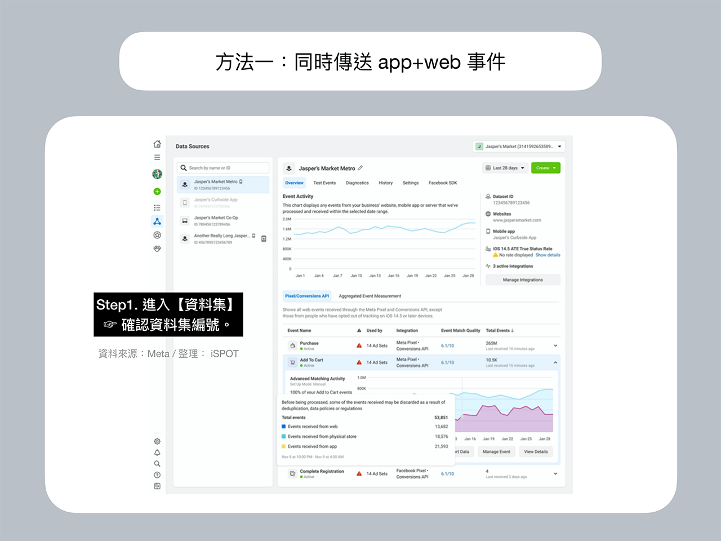Select the Pixel/Conversions API tab
721x541 pixels.
pyautogui.click(x=307, y=296)
